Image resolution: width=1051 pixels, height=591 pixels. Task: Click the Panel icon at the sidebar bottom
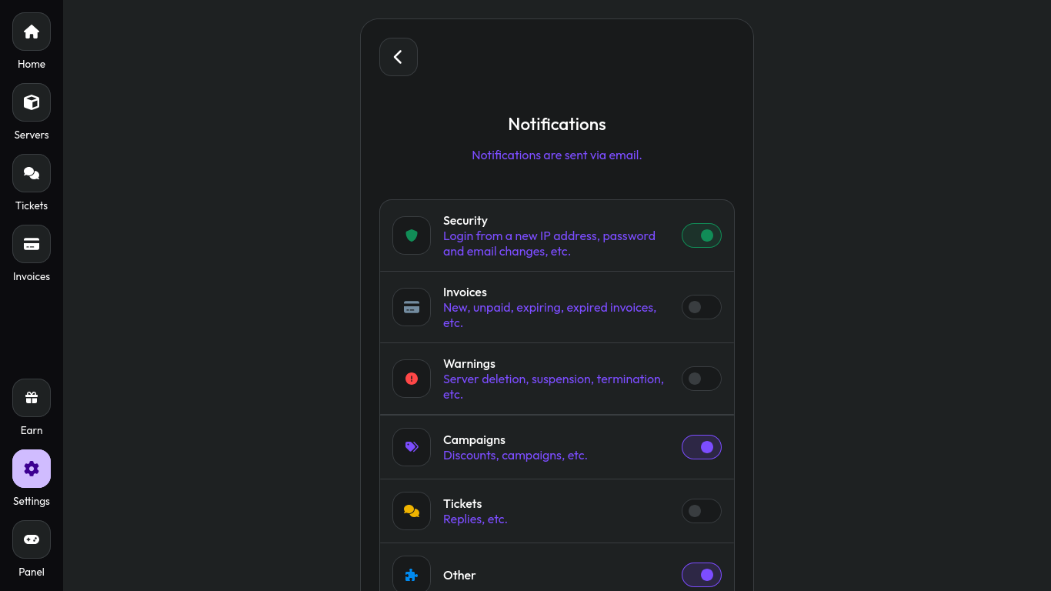[31, 539]
